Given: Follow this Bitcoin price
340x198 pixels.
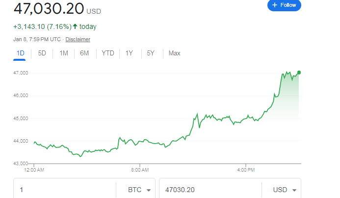Looking at the screenshot, I should [x=284, y=5].
